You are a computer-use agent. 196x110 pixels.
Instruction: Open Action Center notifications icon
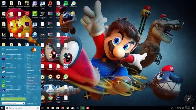click(193, 108)
